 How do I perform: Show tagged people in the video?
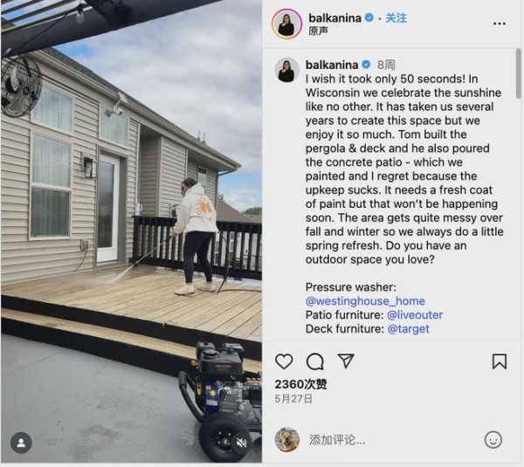[21, 443]
